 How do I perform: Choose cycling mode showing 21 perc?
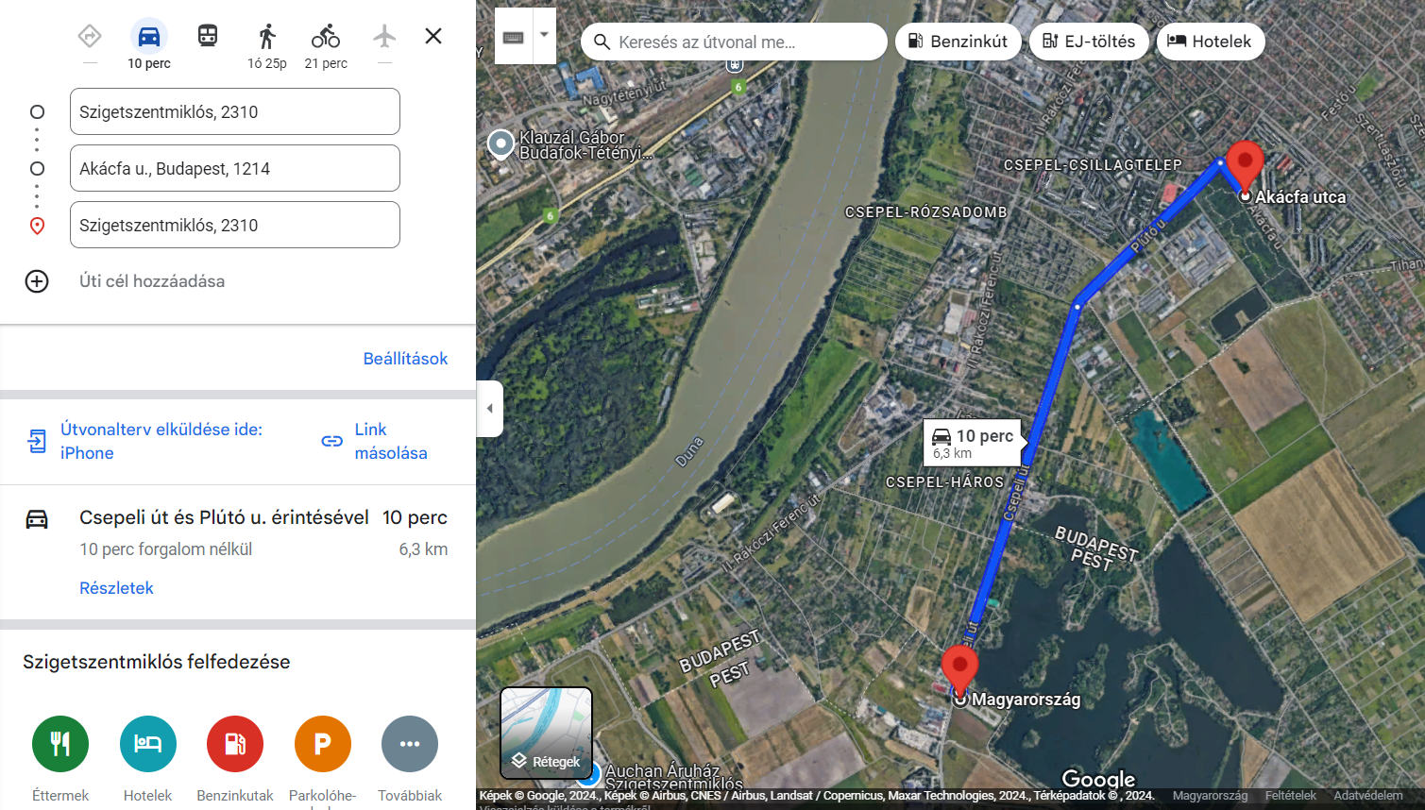(326, 37)
